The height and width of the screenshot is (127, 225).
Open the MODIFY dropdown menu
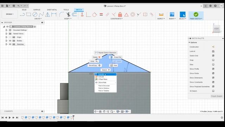(67, 19)
